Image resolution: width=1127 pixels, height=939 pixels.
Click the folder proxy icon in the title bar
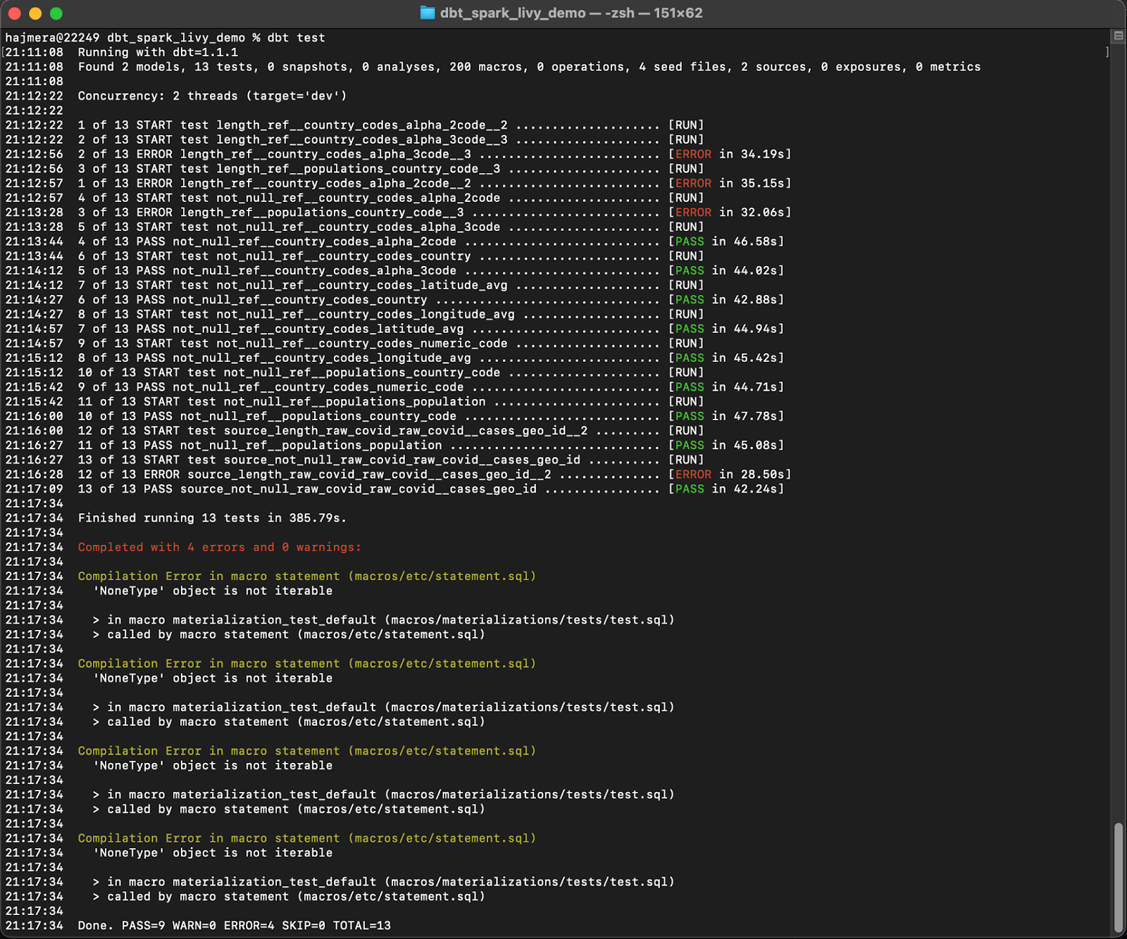(426, 13)
